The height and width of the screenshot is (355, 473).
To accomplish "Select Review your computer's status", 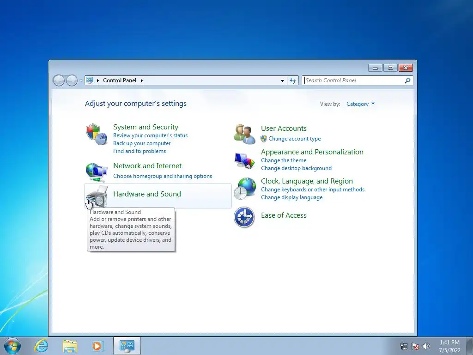I will pos(150,135).
